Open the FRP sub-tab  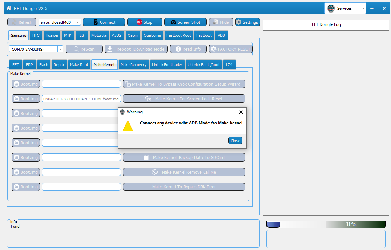pyautogui.click(x=29, y=65)
